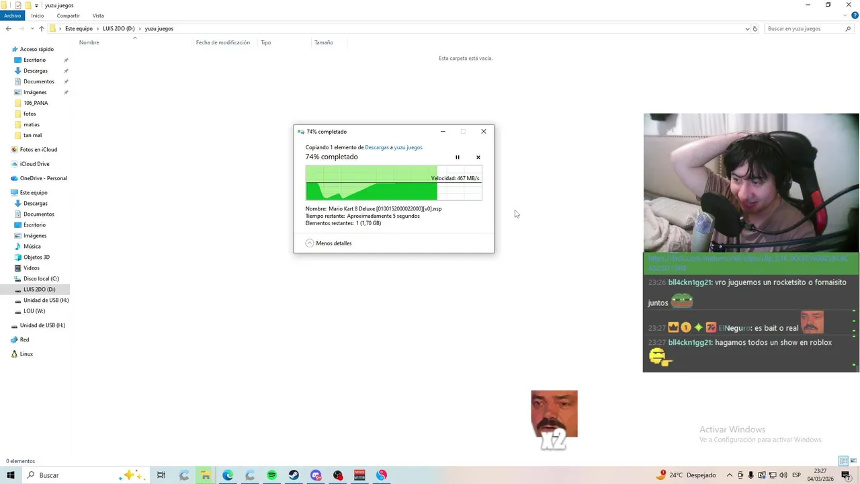The height and width of the screenshot is (484, 860).
Task: Sort by the Tipo column header
Action: coord(266,42)
